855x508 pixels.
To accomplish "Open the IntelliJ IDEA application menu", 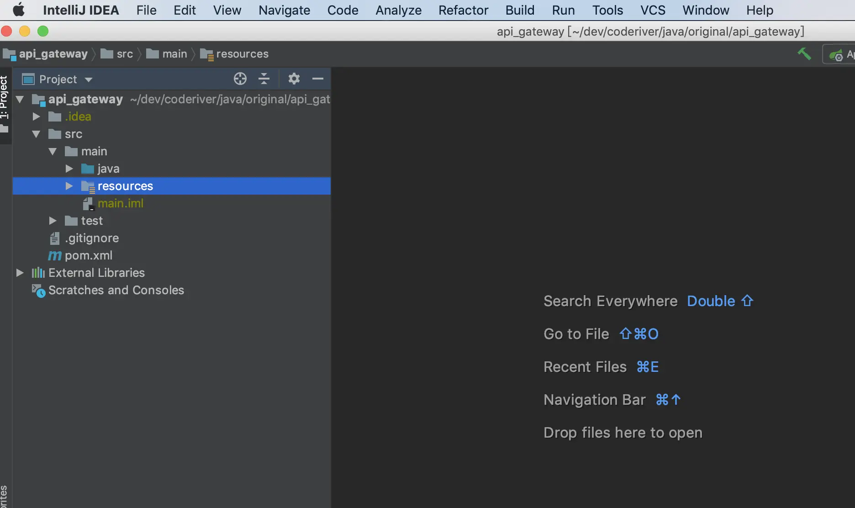I will pyautogui.click(x=81, y=10).
